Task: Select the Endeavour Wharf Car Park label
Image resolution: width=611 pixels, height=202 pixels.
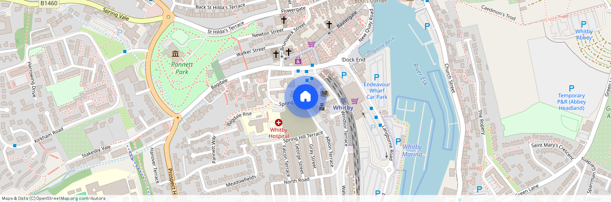Action: (x=377, y=90)
